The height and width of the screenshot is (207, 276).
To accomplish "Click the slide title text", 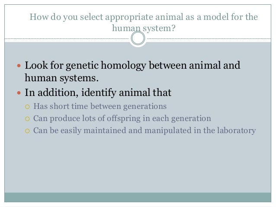I will click(x=144, y=22).
